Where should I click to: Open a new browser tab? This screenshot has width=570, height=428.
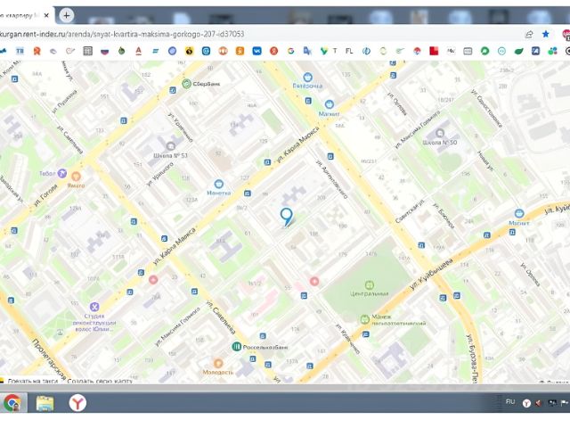[66, 15]
